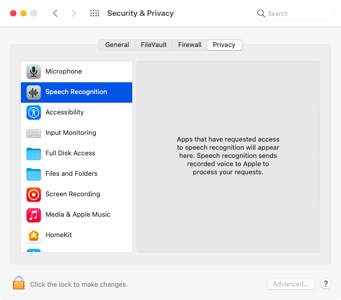Viewport: 341px width, 300px height.
Task: Click the lock icon to make changes
Action: (19, 283)
